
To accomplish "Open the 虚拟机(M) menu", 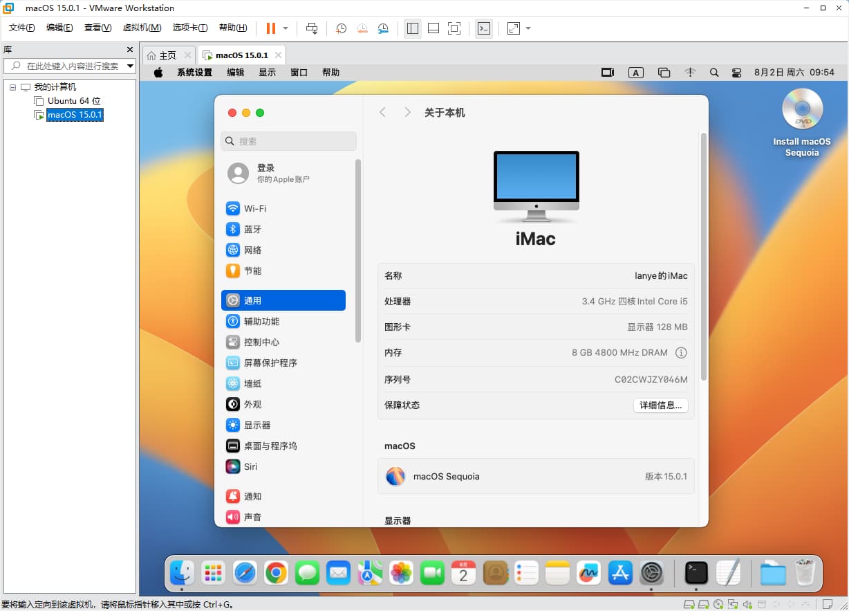I will (x=142, y=28).
